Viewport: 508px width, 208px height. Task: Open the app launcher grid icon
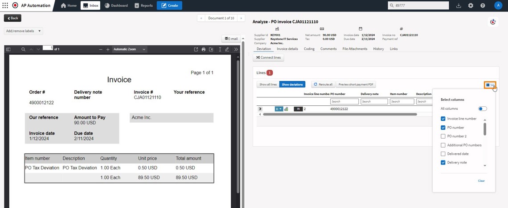click(5, 5)
